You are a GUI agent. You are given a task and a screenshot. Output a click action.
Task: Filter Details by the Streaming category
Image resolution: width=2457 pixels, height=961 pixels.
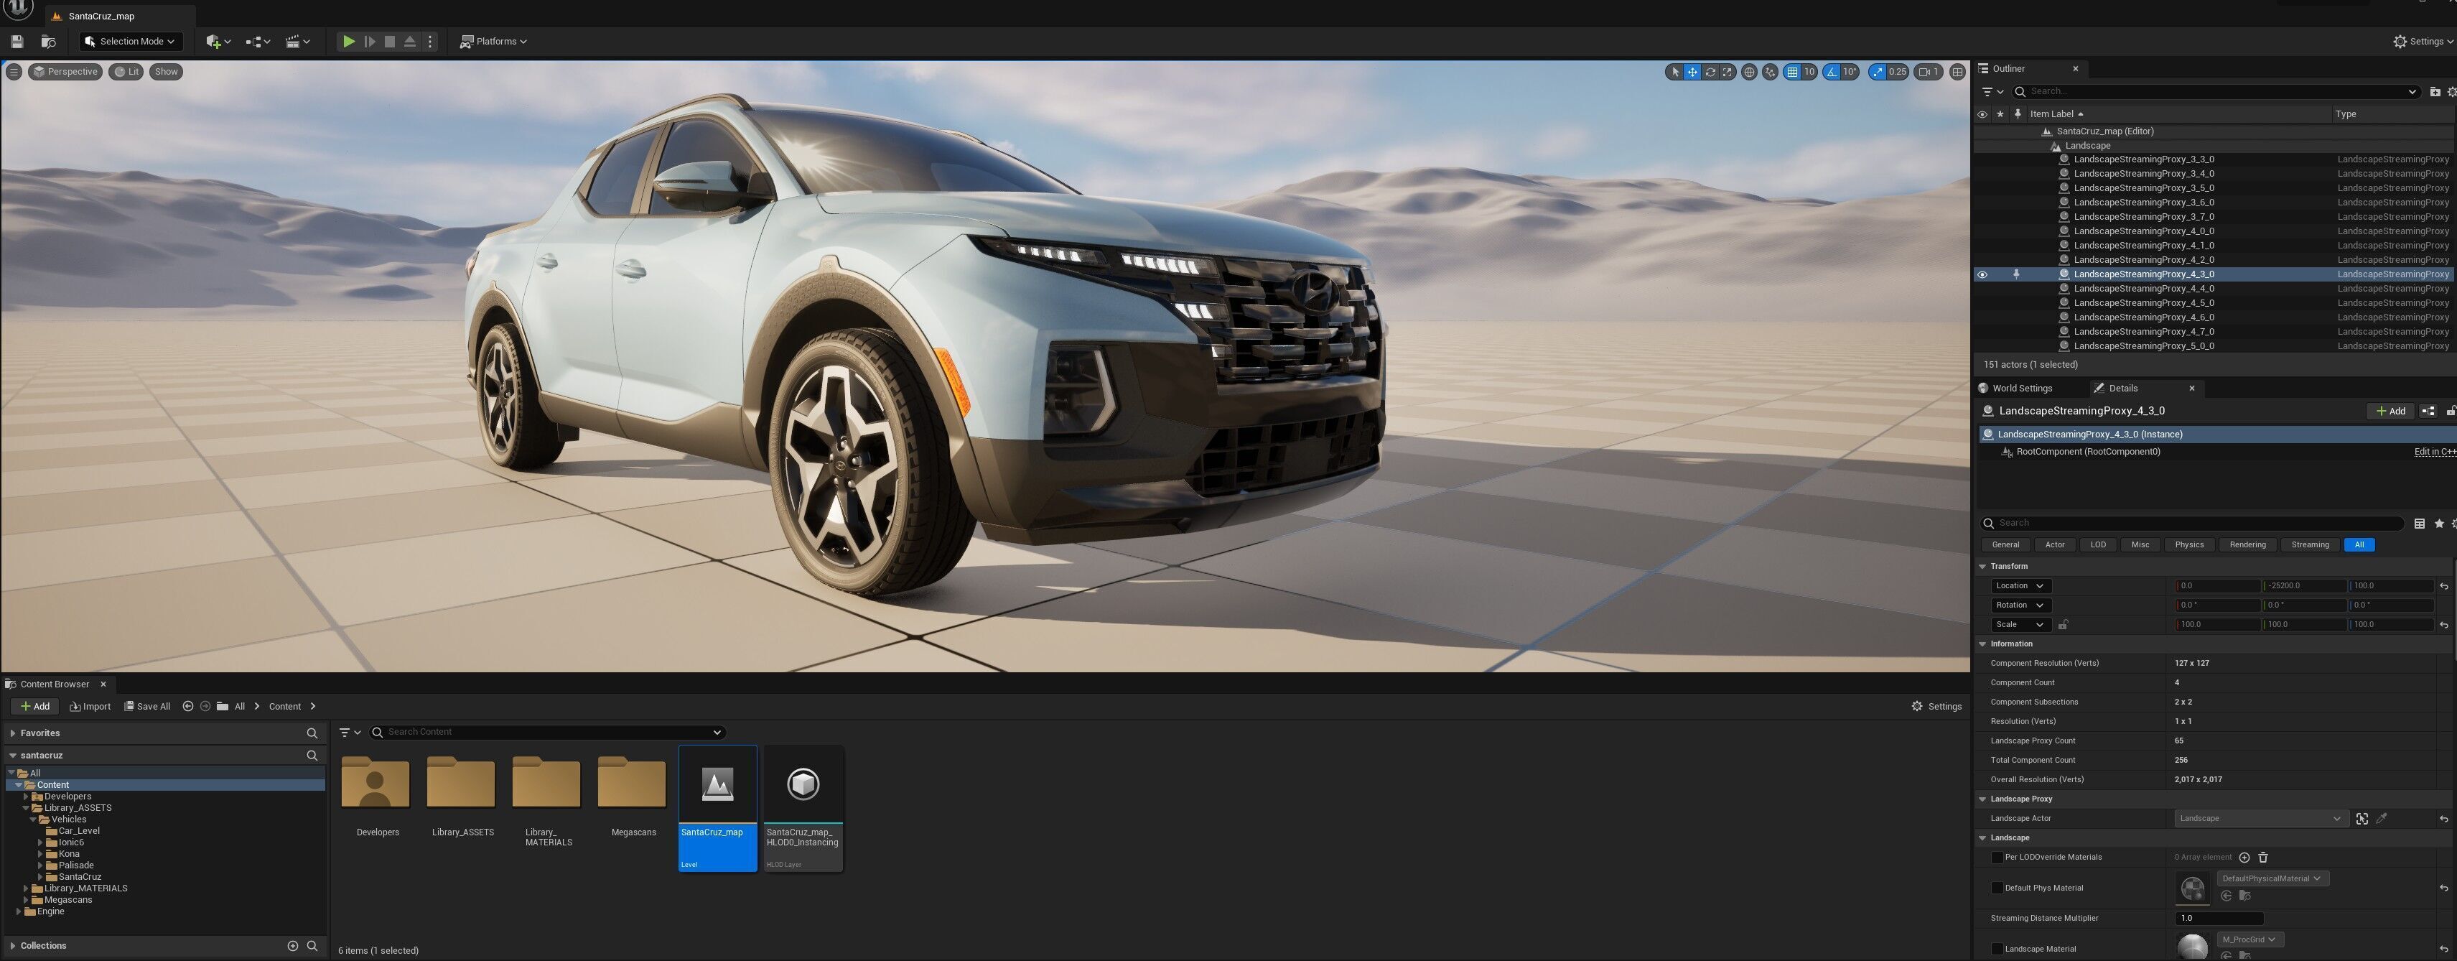(x=2309, y=545)
